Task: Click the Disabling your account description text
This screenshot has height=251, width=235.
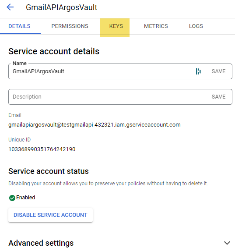Action: coord(108,184)
